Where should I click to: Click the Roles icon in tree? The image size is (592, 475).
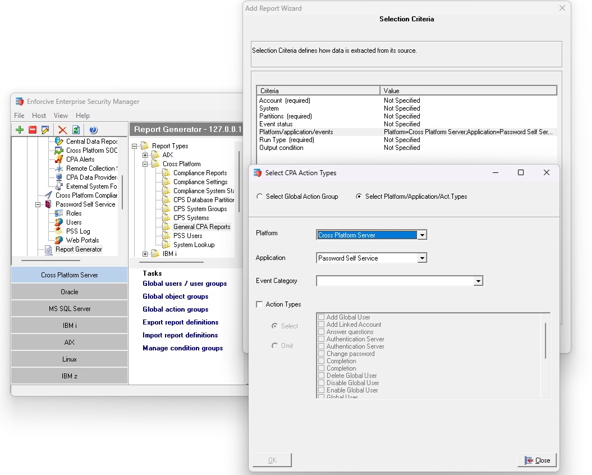coord(59,213)
